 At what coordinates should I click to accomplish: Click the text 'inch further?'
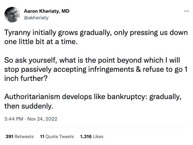tap(26, 78)
